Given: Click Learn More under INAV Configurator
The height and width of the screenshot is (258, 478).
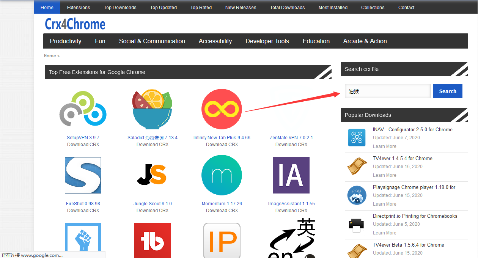Looking at the screenshot, I should point(384,146).
